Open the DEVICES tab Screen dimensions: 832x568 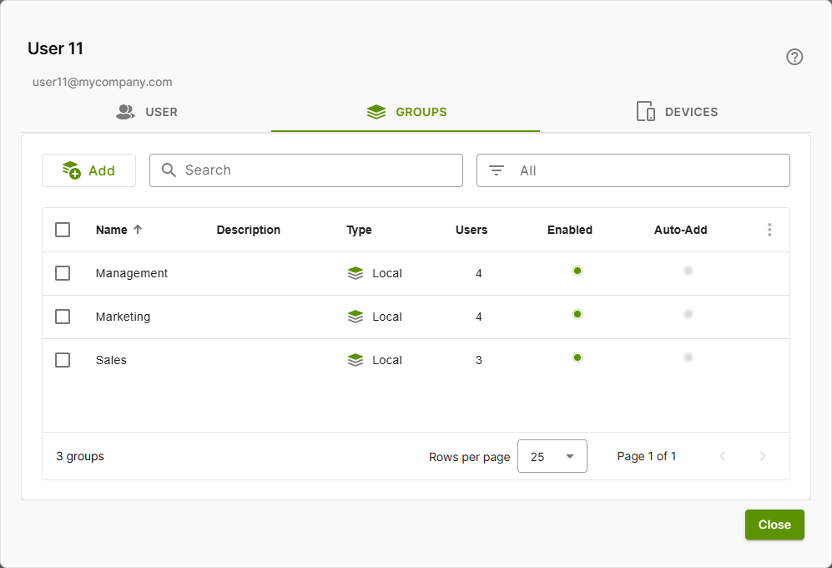click(x=677, y=112)
